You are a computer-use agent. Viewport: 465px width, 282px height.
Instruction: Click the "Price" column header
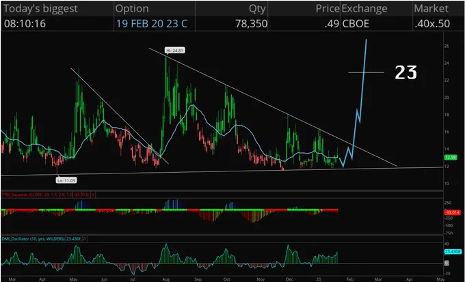coord(327,8)
